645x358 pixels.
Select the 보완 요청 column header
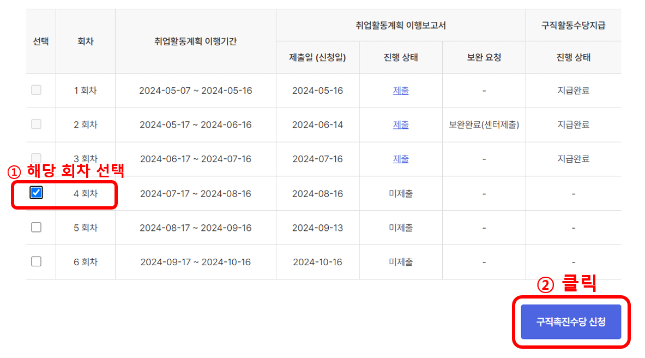[x=483, y=57]
